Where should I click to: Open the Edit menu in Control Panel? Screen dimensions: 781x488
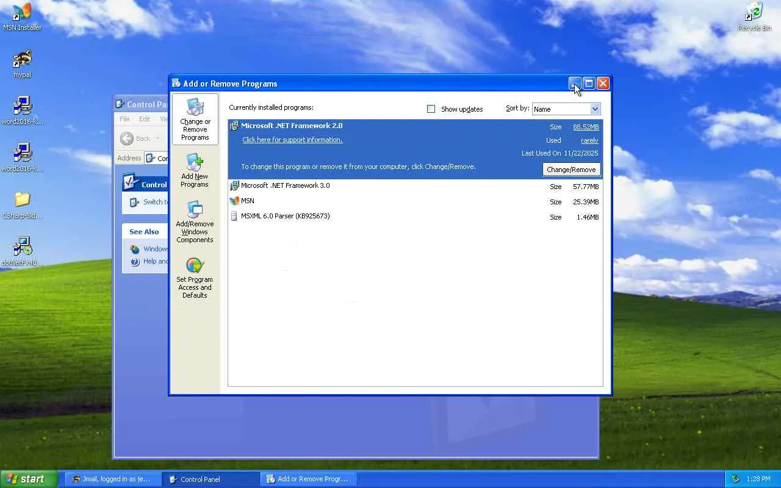click(145, 119)
